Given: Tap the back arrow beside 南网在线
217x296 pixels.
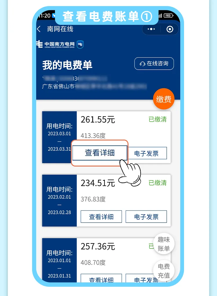Looking at the screenshot, I should 39,29.
